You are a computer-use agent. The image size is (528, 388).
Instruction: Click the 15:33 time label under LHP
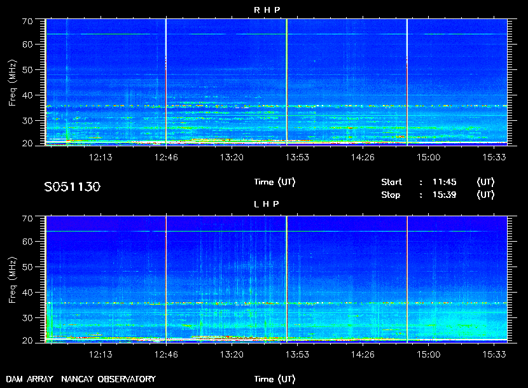pyautogui.click(x=494, y=354)
